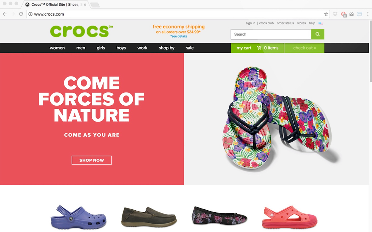Click the green search magnifier button

318,34
